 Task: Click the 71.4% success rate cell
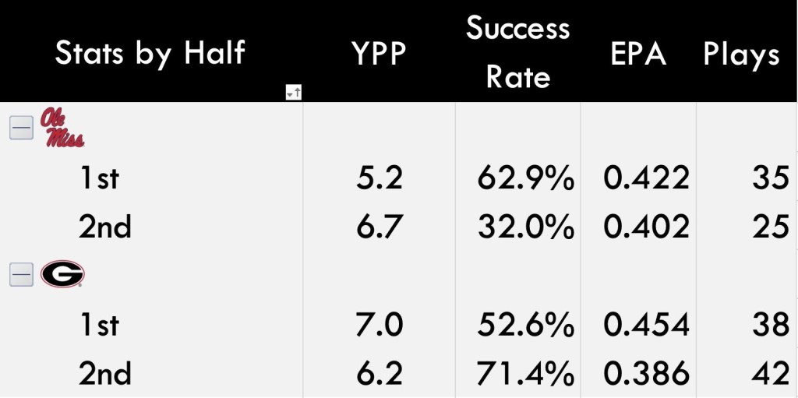pos(526,373)
